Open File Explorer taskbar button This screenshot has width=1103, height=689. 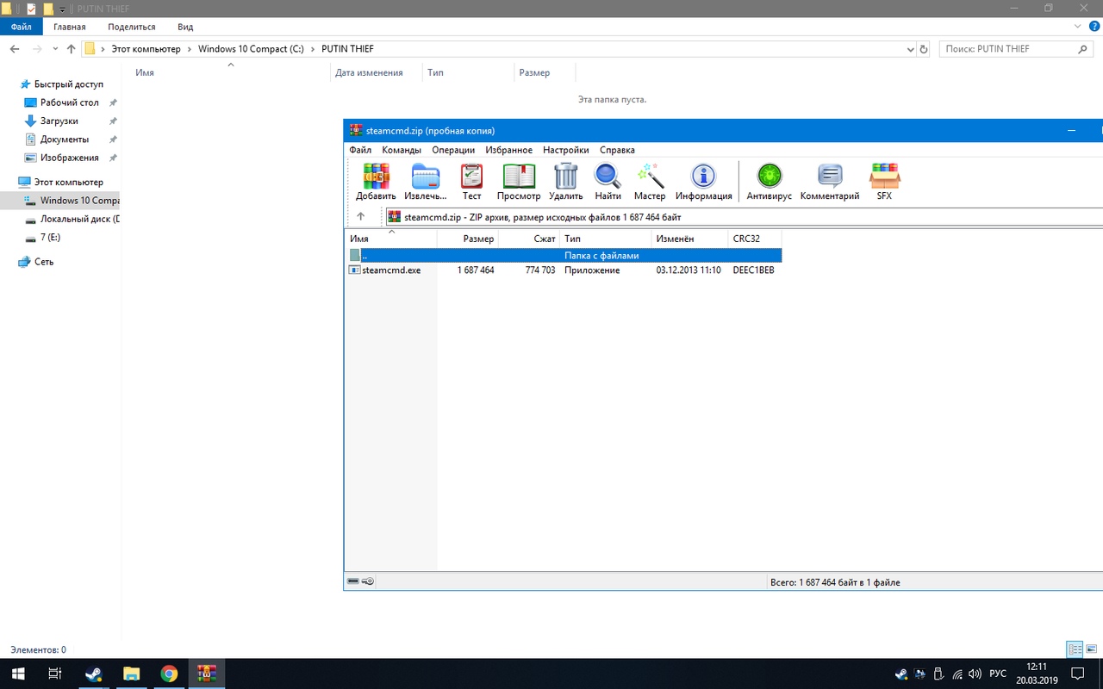point(131,673)
